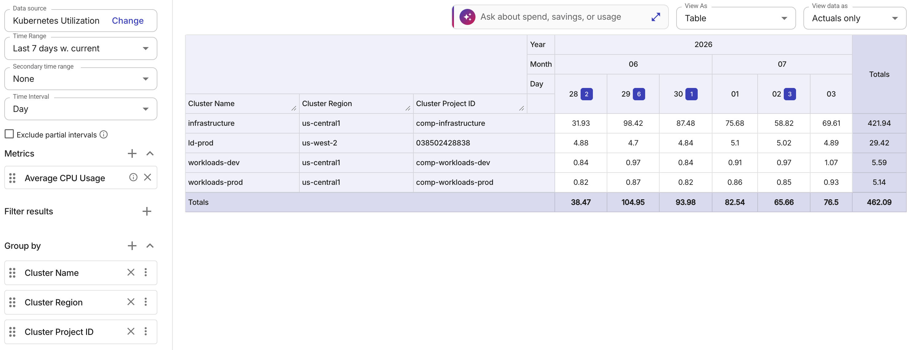Click the 5.1 ld-prod value
911x350 pixels.
point(735,143)
